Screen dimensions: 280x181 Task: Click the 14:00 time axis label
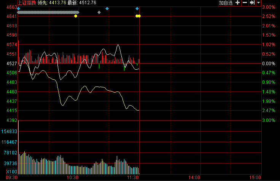click(x=194, y=178)
